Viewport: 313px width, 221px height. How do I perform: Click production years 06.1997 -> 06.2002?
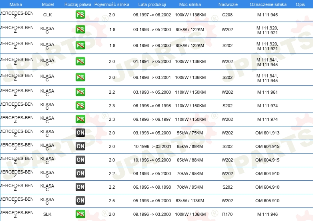pyautogui.click(x=152, y=15)
